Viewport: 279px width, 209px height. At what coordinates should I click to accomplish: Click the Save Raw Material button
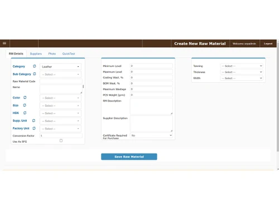(x=129, y=157)
